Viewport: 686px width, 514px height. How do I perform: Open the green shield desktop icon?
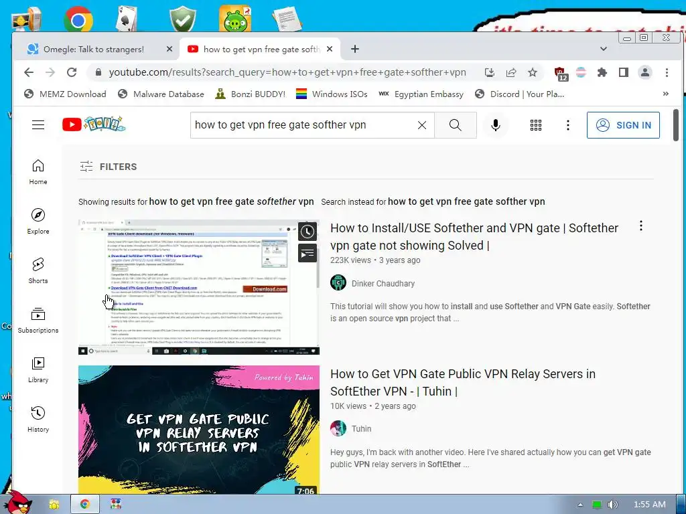[182, 18]
